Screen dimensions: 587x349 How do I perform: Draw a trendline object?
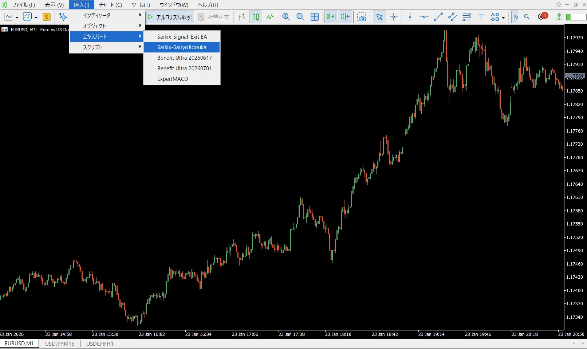[x=438, y=17]
